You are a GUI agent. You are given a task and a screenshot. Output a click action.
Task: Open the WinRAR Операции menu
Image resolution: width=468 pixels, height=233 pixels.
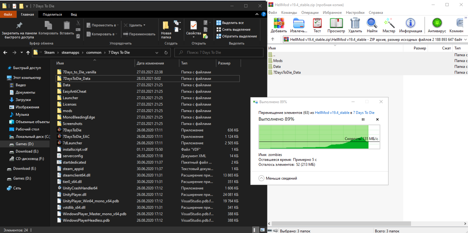310,13
